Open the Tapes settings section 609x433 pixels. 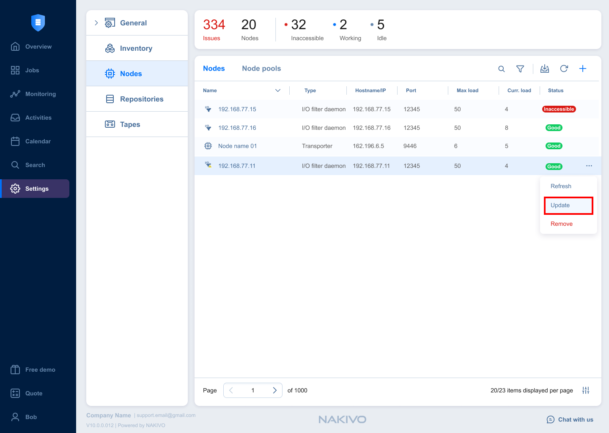point(130,124)
